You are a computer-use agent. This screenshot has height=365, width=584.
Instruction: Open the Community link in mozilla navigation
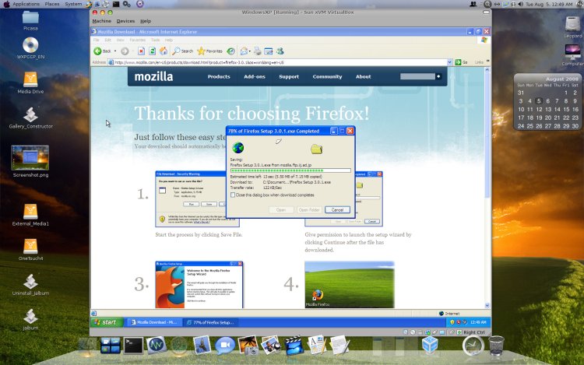pos(327,76)
